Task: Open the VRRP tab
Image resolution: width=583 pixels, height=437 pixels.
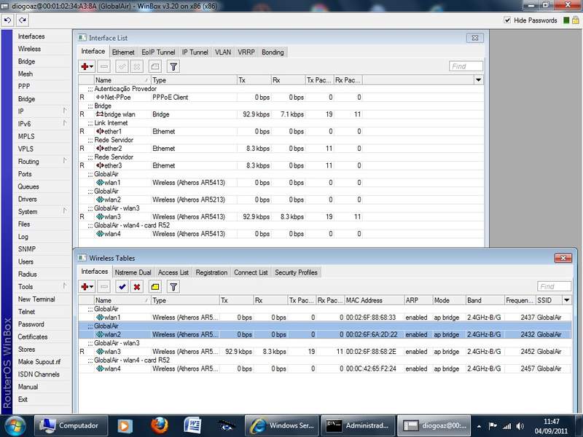Action: point(246,52)
